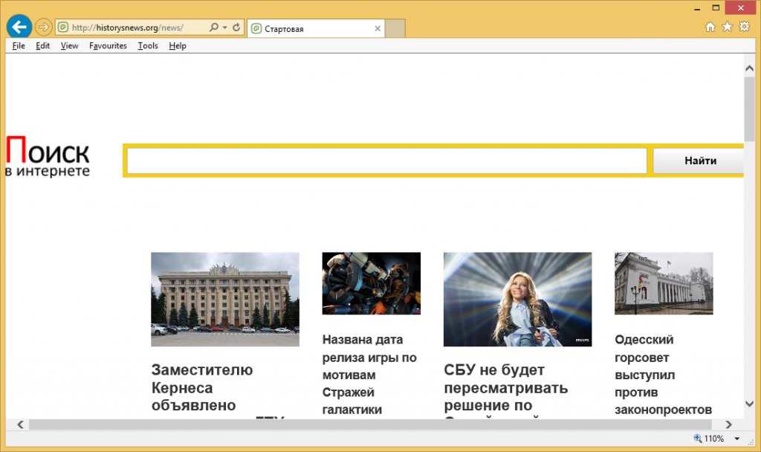
Task: Click the Forward navigation arrow
Action: (x=43, y=28)
